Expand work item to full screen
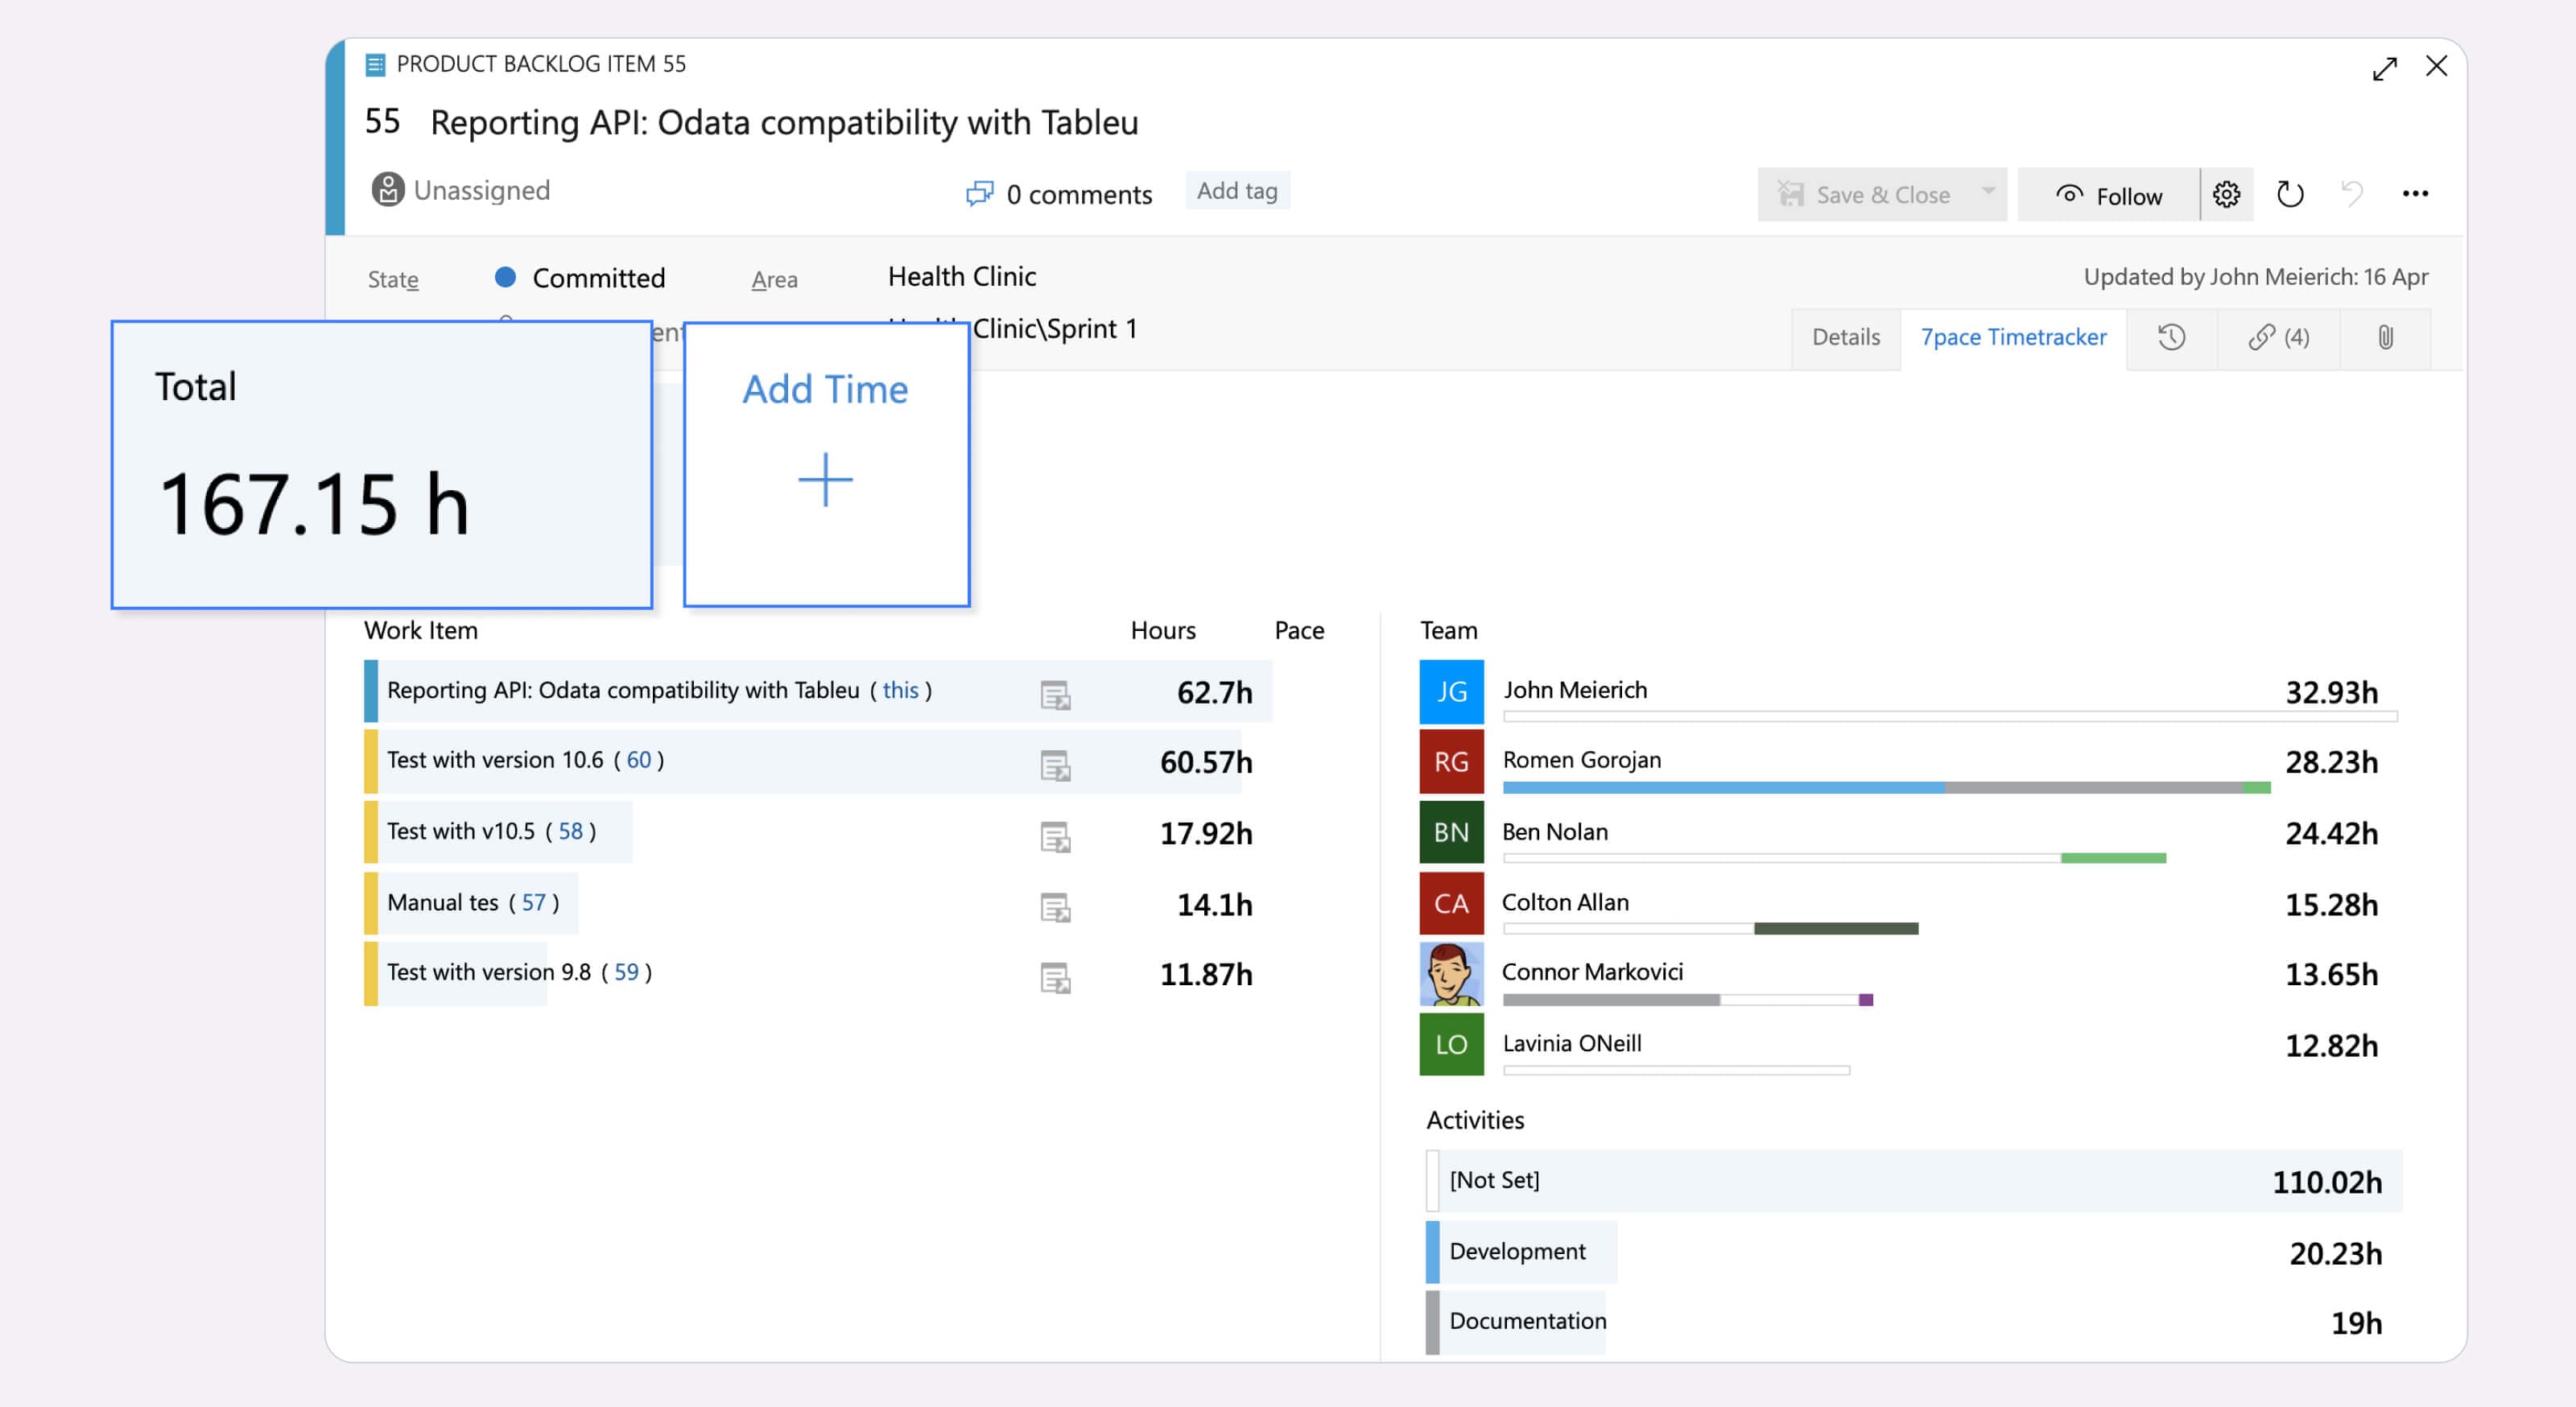Viewport: 2576px width, 1407px height. (x=2385, y=68)
